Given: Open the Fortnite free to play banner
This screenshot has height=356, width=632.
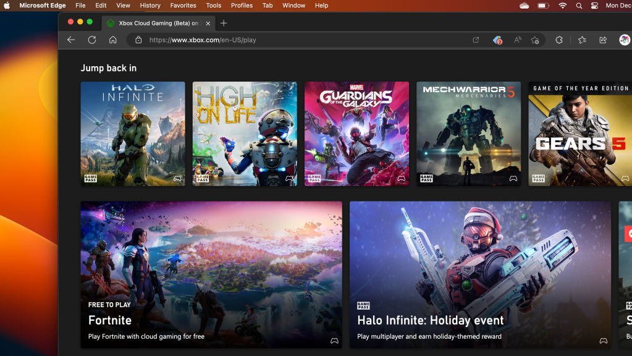Looking at the screenshot, I should (211, 274).
